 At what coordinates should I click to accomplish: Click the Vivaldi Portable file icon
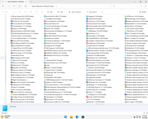87,97
